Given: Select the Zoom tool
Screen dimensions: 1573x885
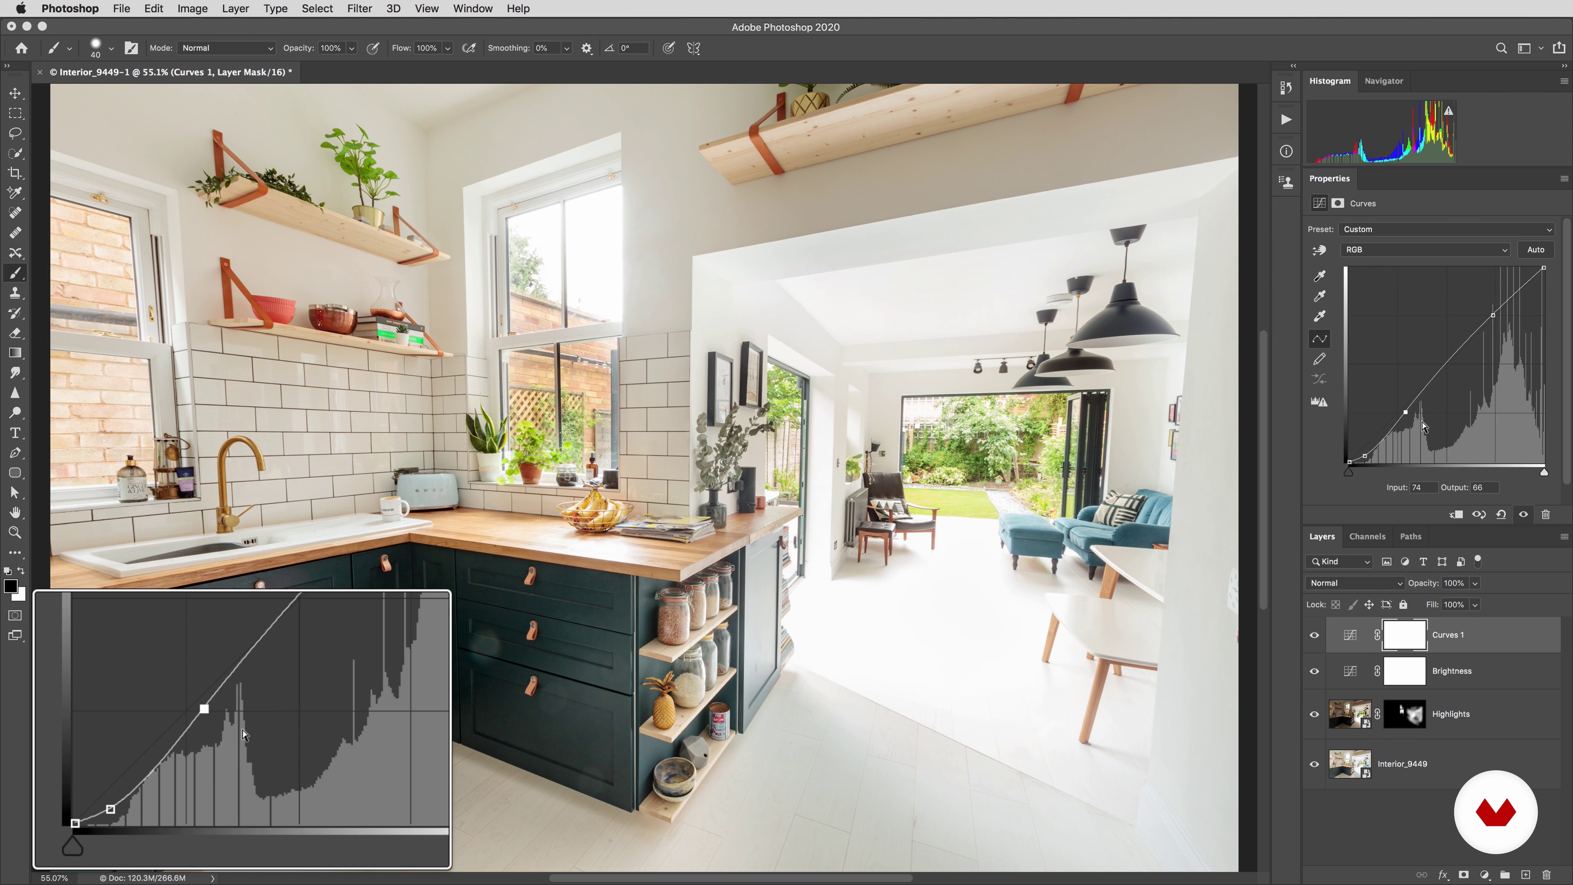Looking at the screenshot, I should pos(15,533).
